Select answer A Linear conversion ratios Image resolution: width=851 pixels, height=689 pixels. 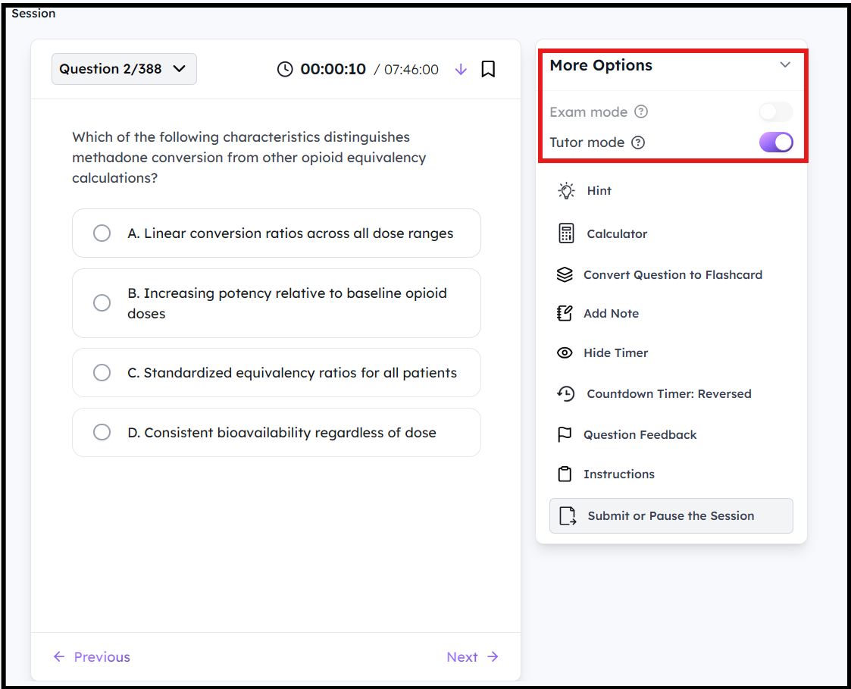277,233
